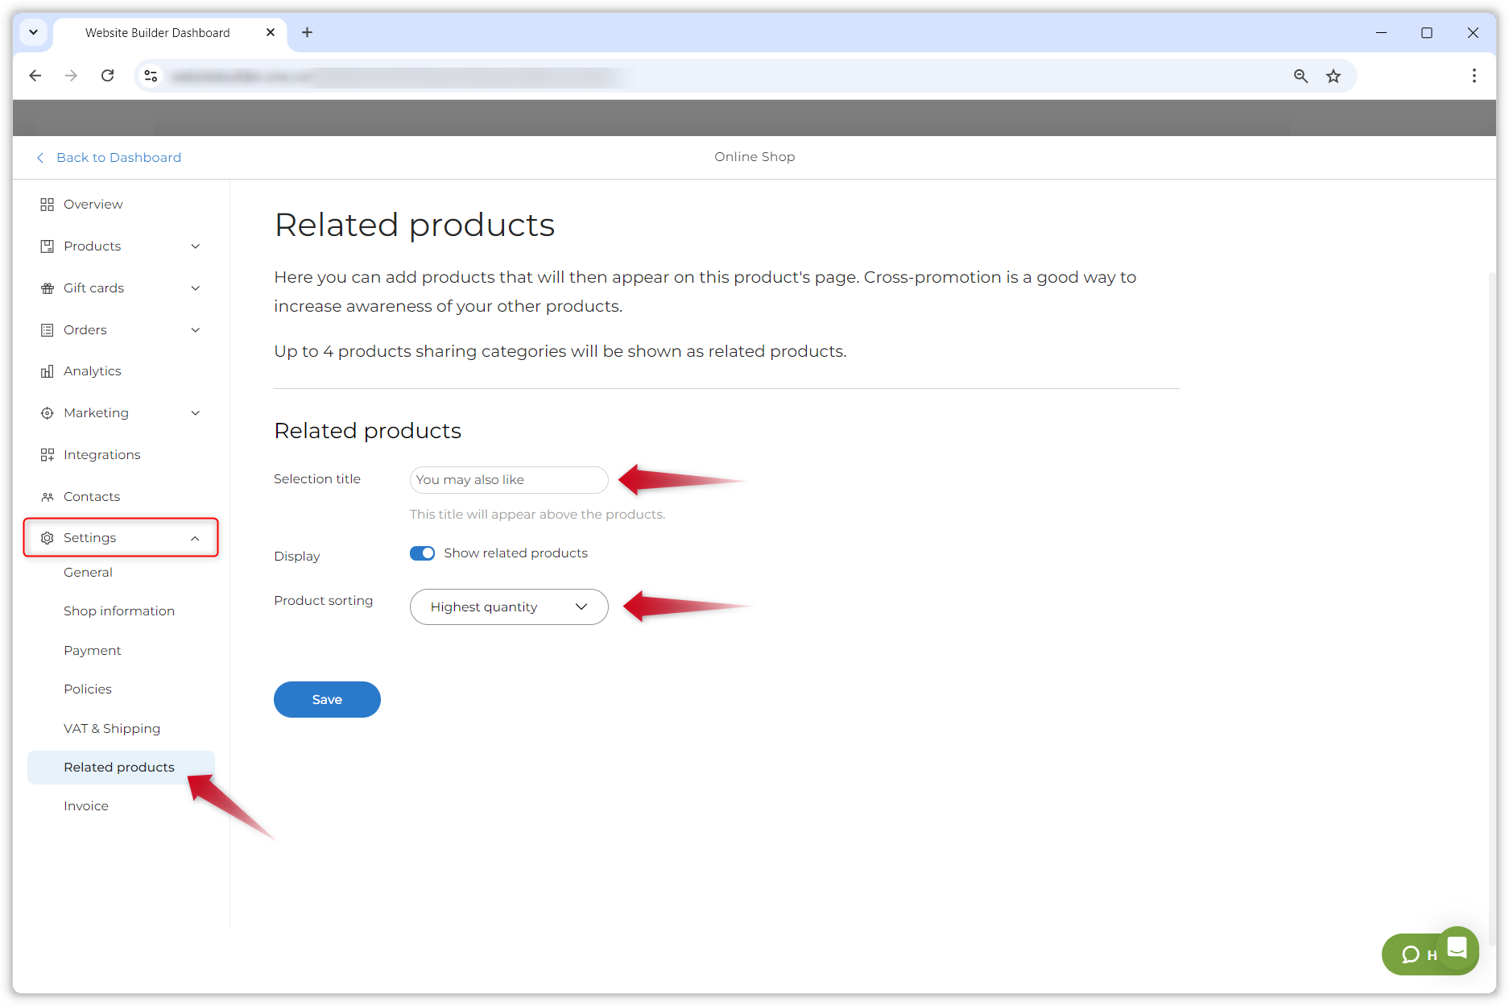Select the Products icon
The height and width of the screenshot is (1006, 1509).
47,246
